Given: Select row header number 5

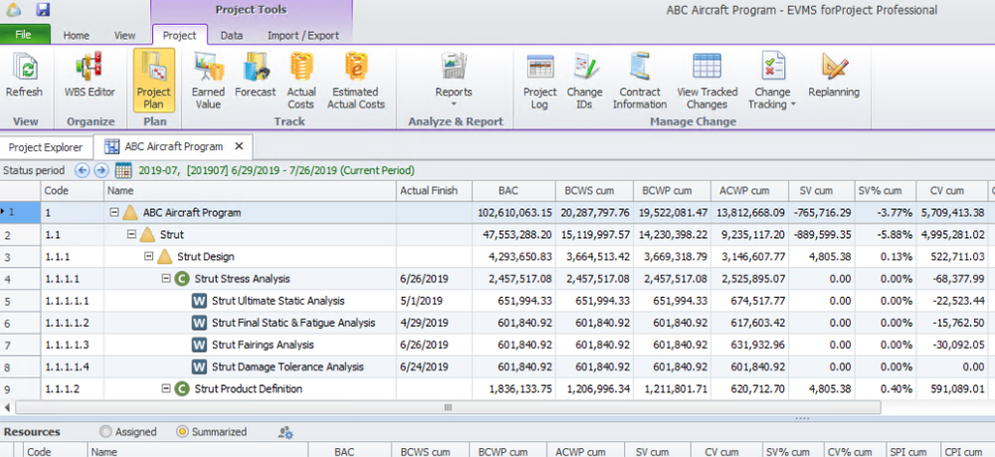Looking at the screenshot, I should [20, 301].
